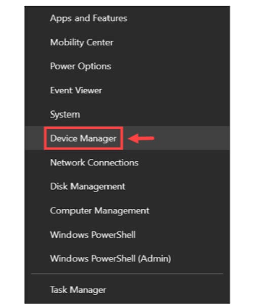Click the word Manager in Task Manager

coord(88,290)
